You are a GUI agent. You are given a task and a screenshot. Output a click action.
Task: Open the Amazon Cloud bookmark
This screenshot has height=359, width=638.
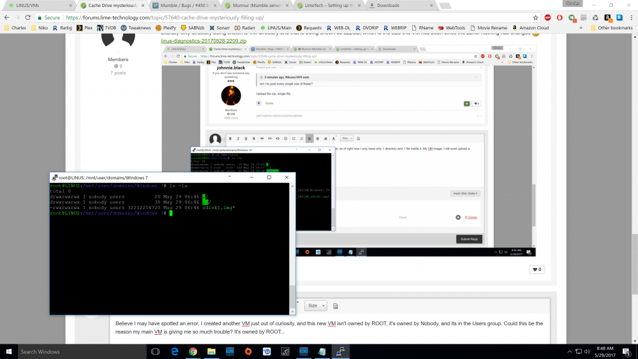pyautogui.click(x=531, y=28)
